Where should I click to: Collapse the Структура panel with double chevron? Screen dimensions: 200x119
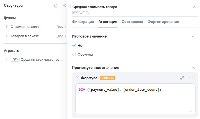pyautogui.click(x=64, y=6)
